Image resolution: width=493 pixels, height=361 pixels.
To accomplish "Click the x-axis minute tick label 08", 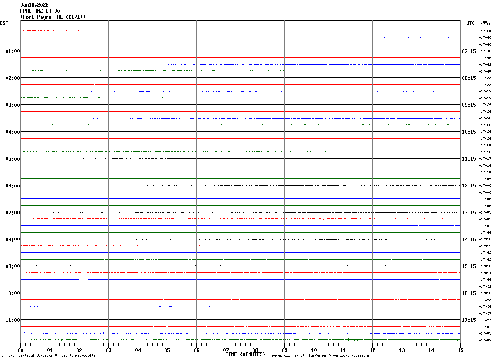I will 255,350.
